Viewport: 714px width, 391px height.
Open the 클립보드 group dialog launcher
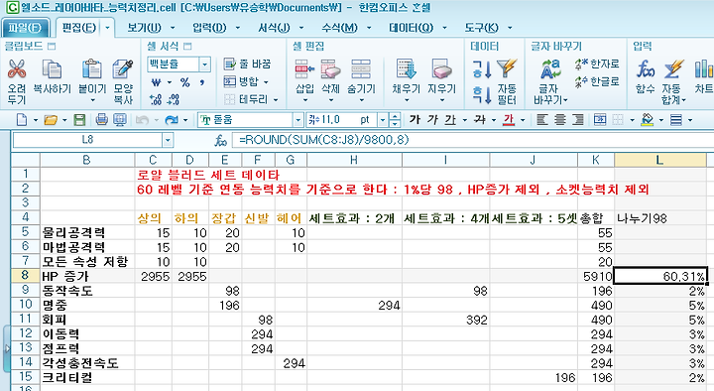point(52,46)
